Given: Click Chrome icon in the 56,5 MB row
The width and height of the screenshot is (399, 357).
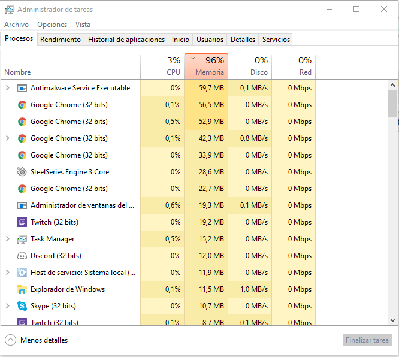Looking at the screenshot, I should point(22,105).
